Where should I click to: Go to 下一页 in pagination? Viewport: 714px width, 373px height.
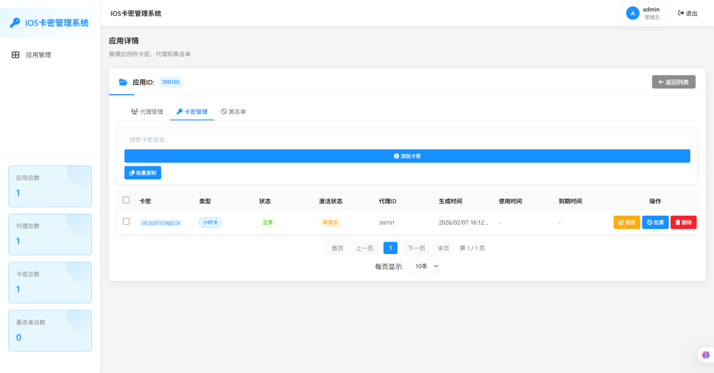[416, 248]
